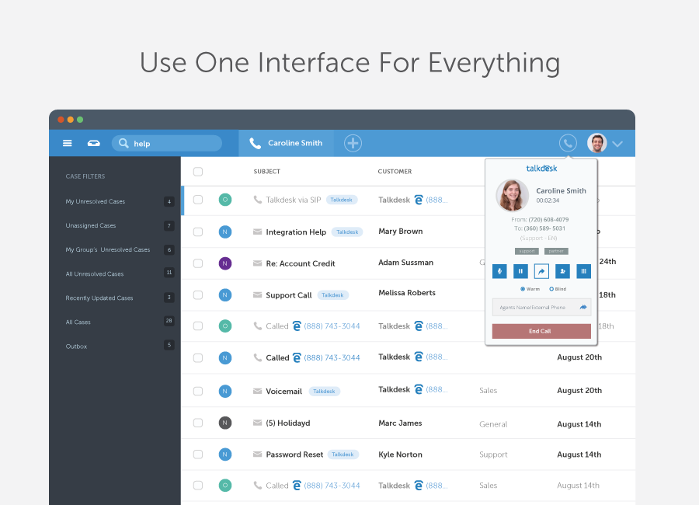Viewport: 699px width, 505px height.
Task: Add a participant to the call
Action: (x=562, y=271)
